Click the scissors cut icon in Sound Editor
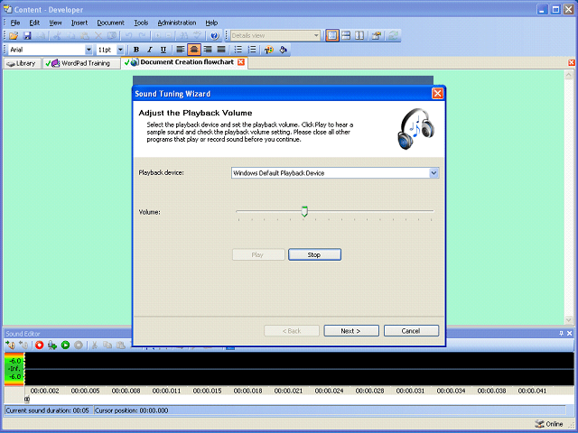 coord(94,345)
